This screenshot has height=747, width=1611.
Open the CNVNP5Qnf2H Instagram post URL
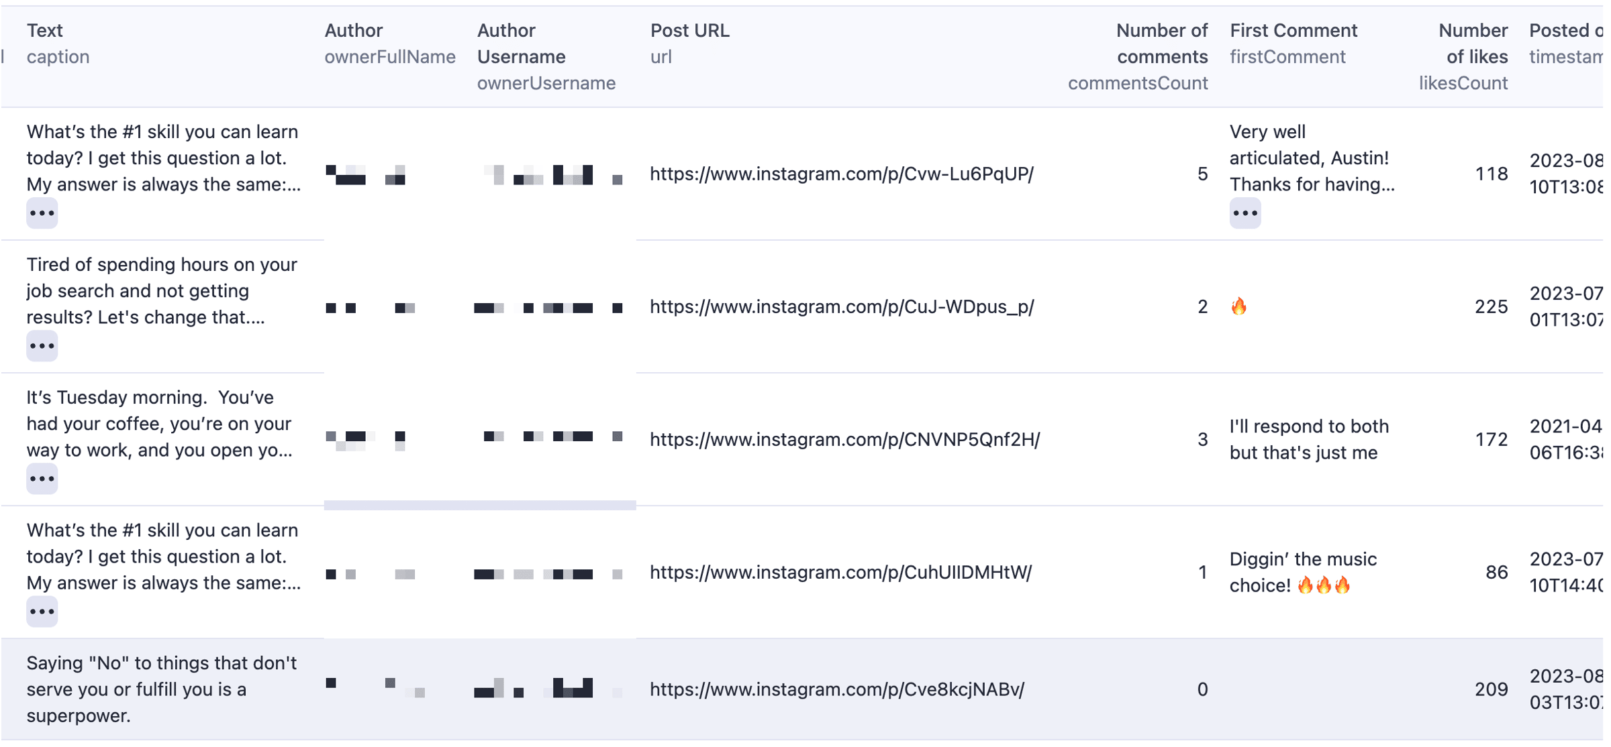pos(845,440)
